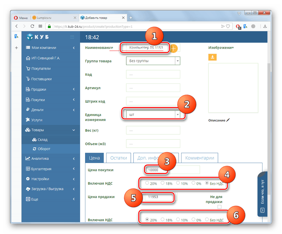This screenshot has width=282, height=234.
Task: Open the Opera ad blocker extension icon
Action: pos(238,27)
